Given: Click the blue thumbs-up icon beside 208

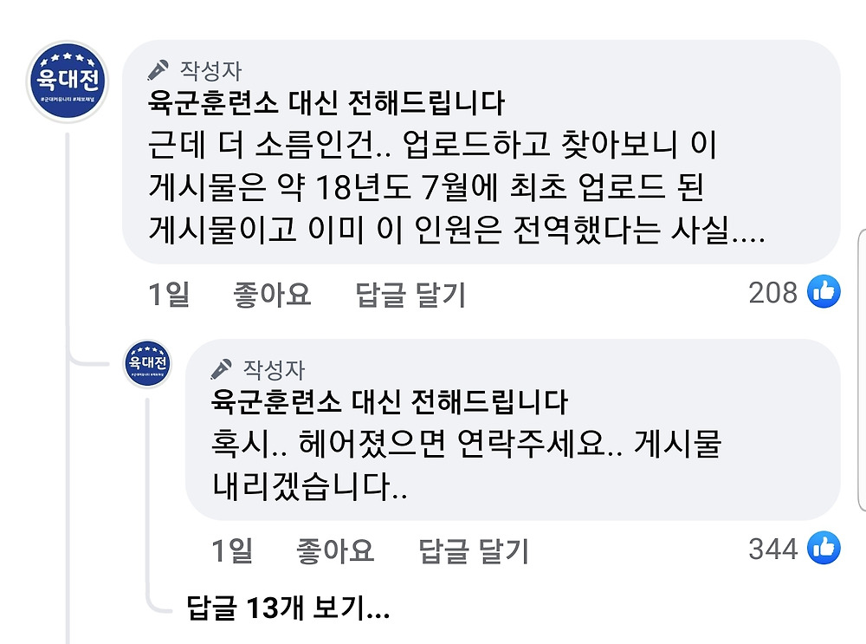Looking at the screenshot, I should pyautogui.click(x=824, y=292).
